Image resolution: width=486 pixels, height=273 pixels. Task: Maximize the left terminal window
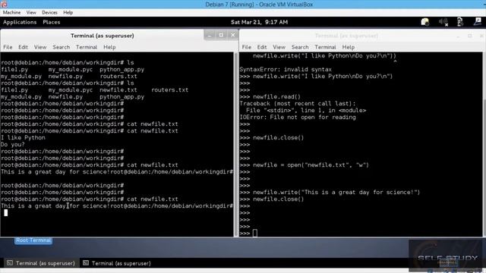[221, 35]
